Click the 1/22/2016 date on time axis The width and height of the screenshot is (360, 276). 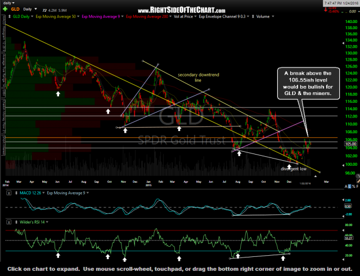pos(305,184)
